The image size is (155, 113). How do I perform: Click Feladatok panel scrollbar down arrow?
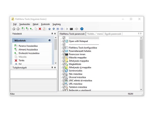coord(56,63)
